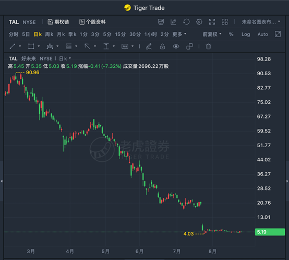Select the 30分 interval
This screenshot has width=289, height=260.
click(x=135, y=34)
